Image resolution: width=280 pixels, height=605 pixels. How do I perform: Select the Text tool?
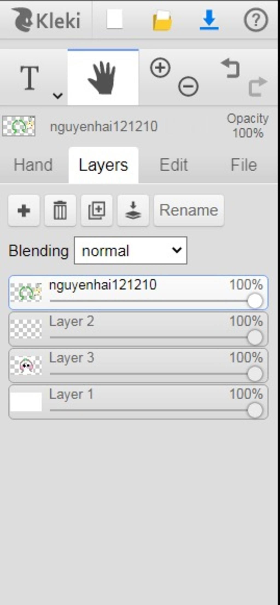[30, 78]
